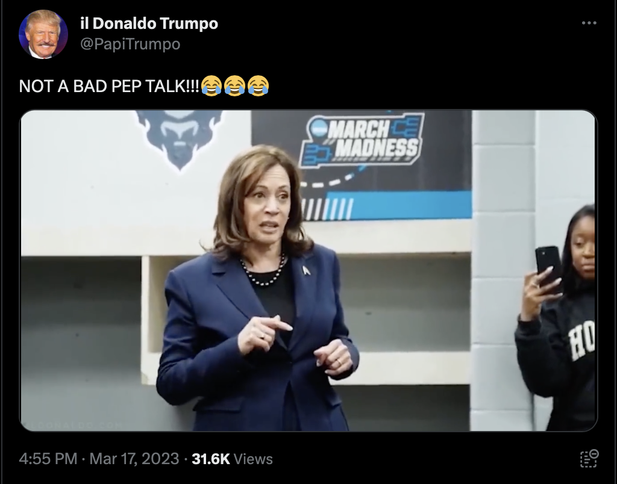Open the il Donaldo Trumpo profile avatar

coord(43,34)
